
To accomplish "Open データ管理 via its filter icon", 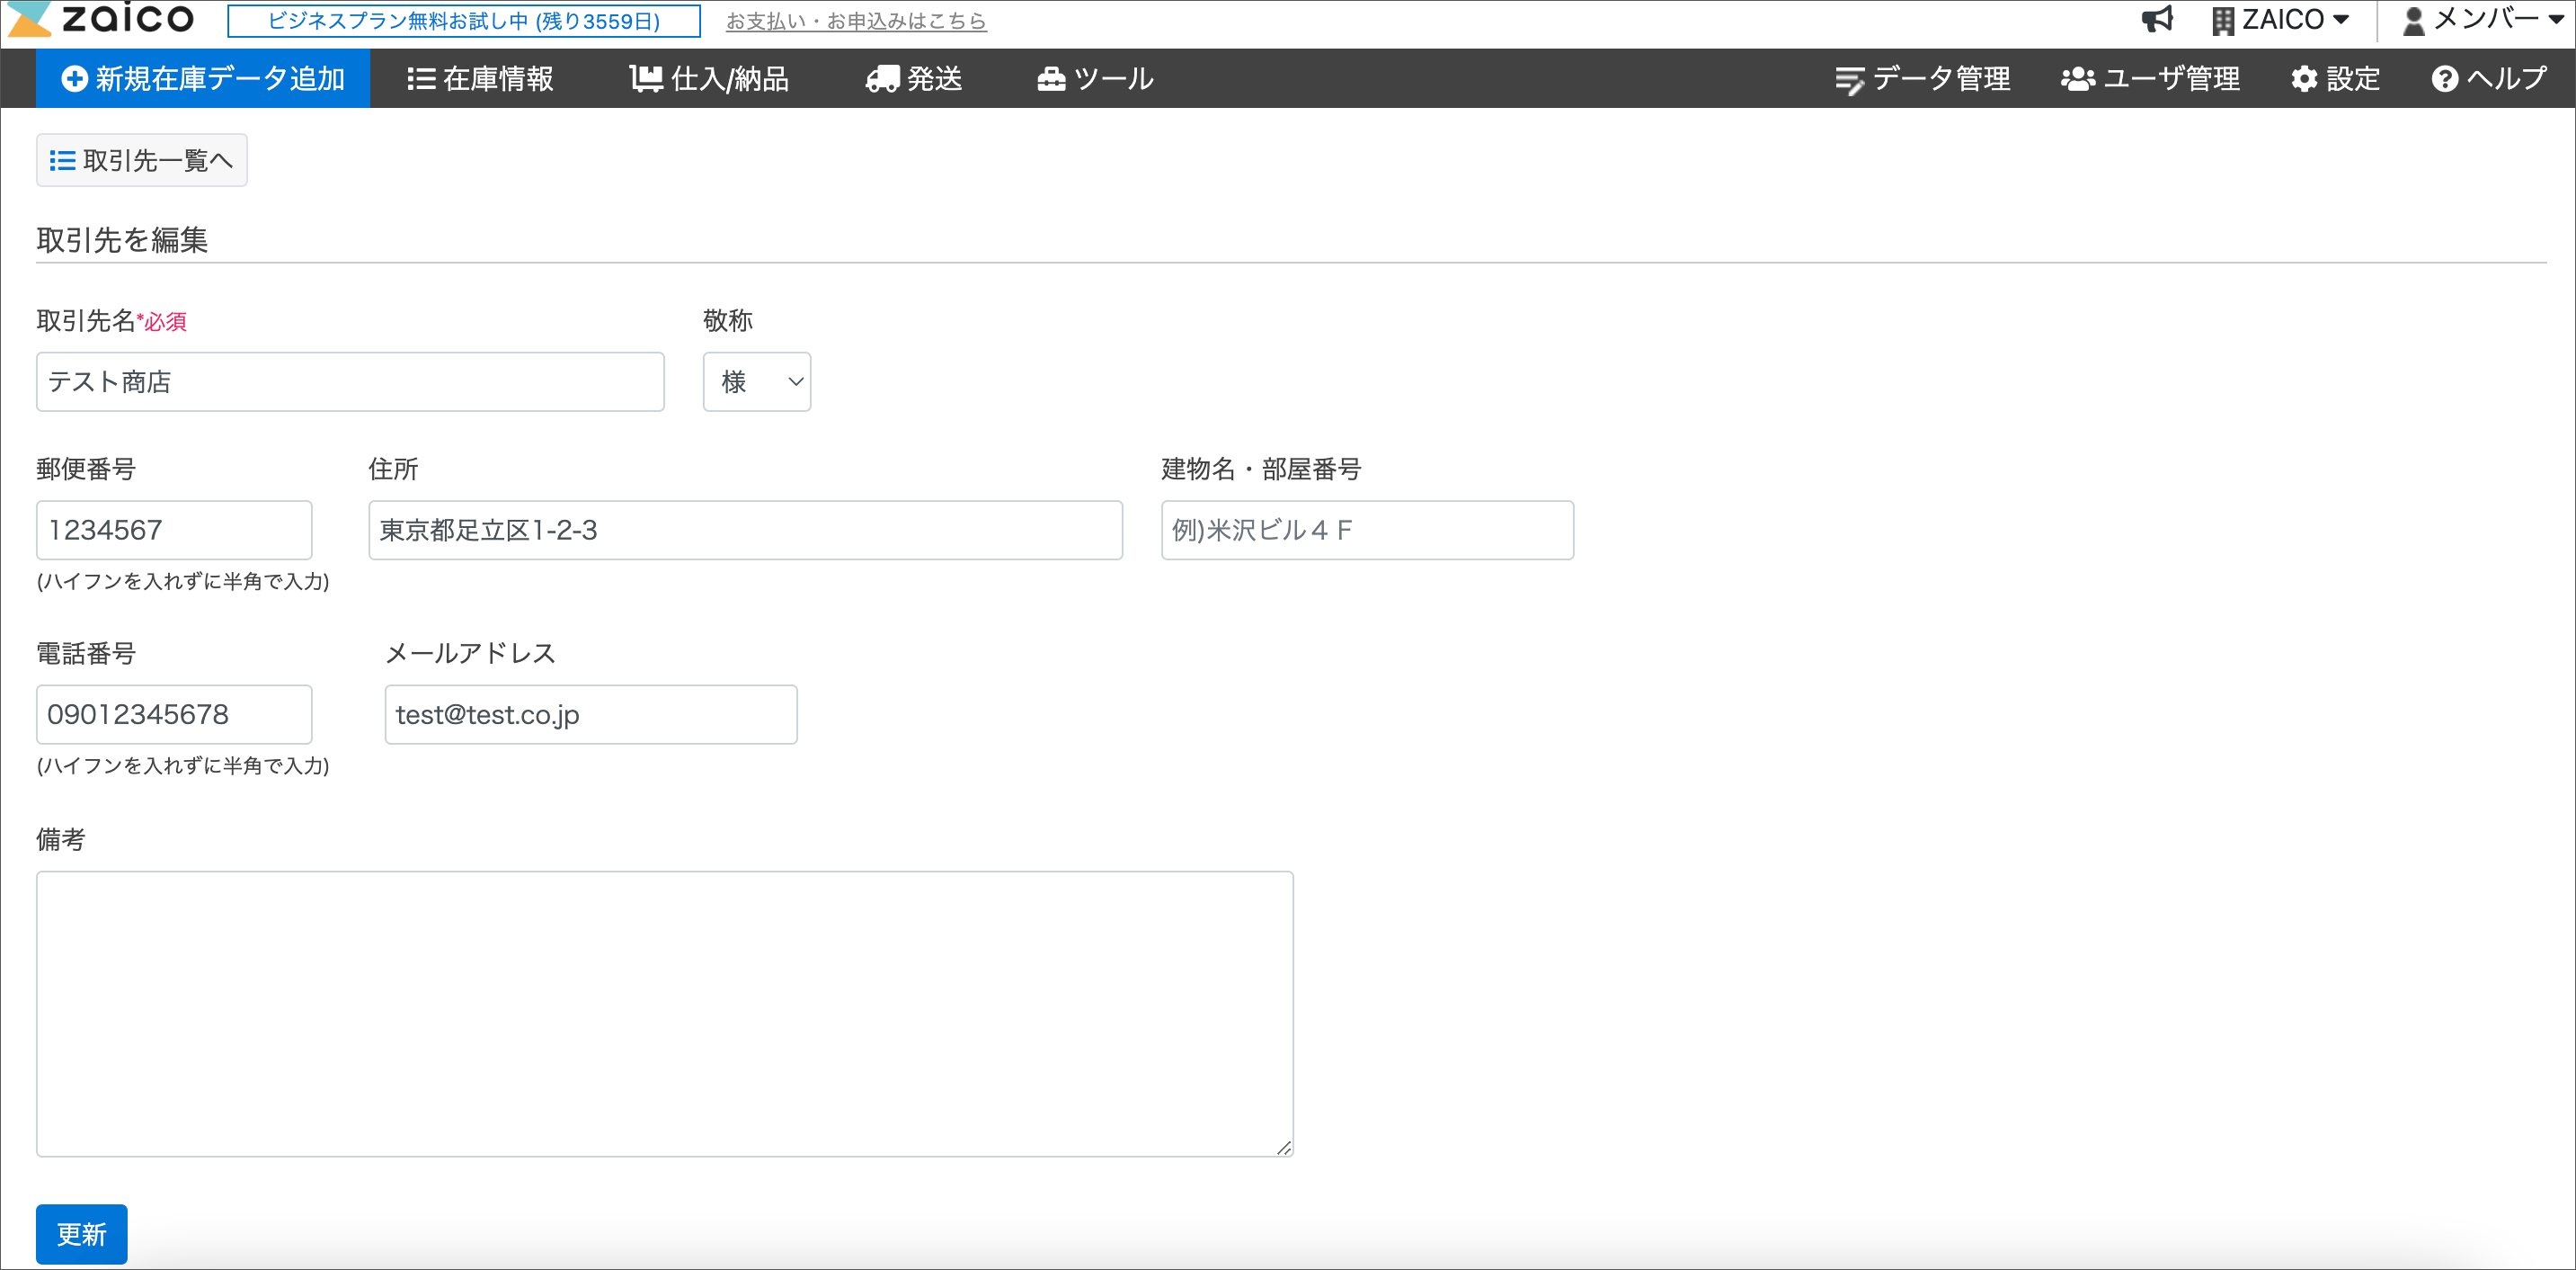I will (x=1850, y=78).
